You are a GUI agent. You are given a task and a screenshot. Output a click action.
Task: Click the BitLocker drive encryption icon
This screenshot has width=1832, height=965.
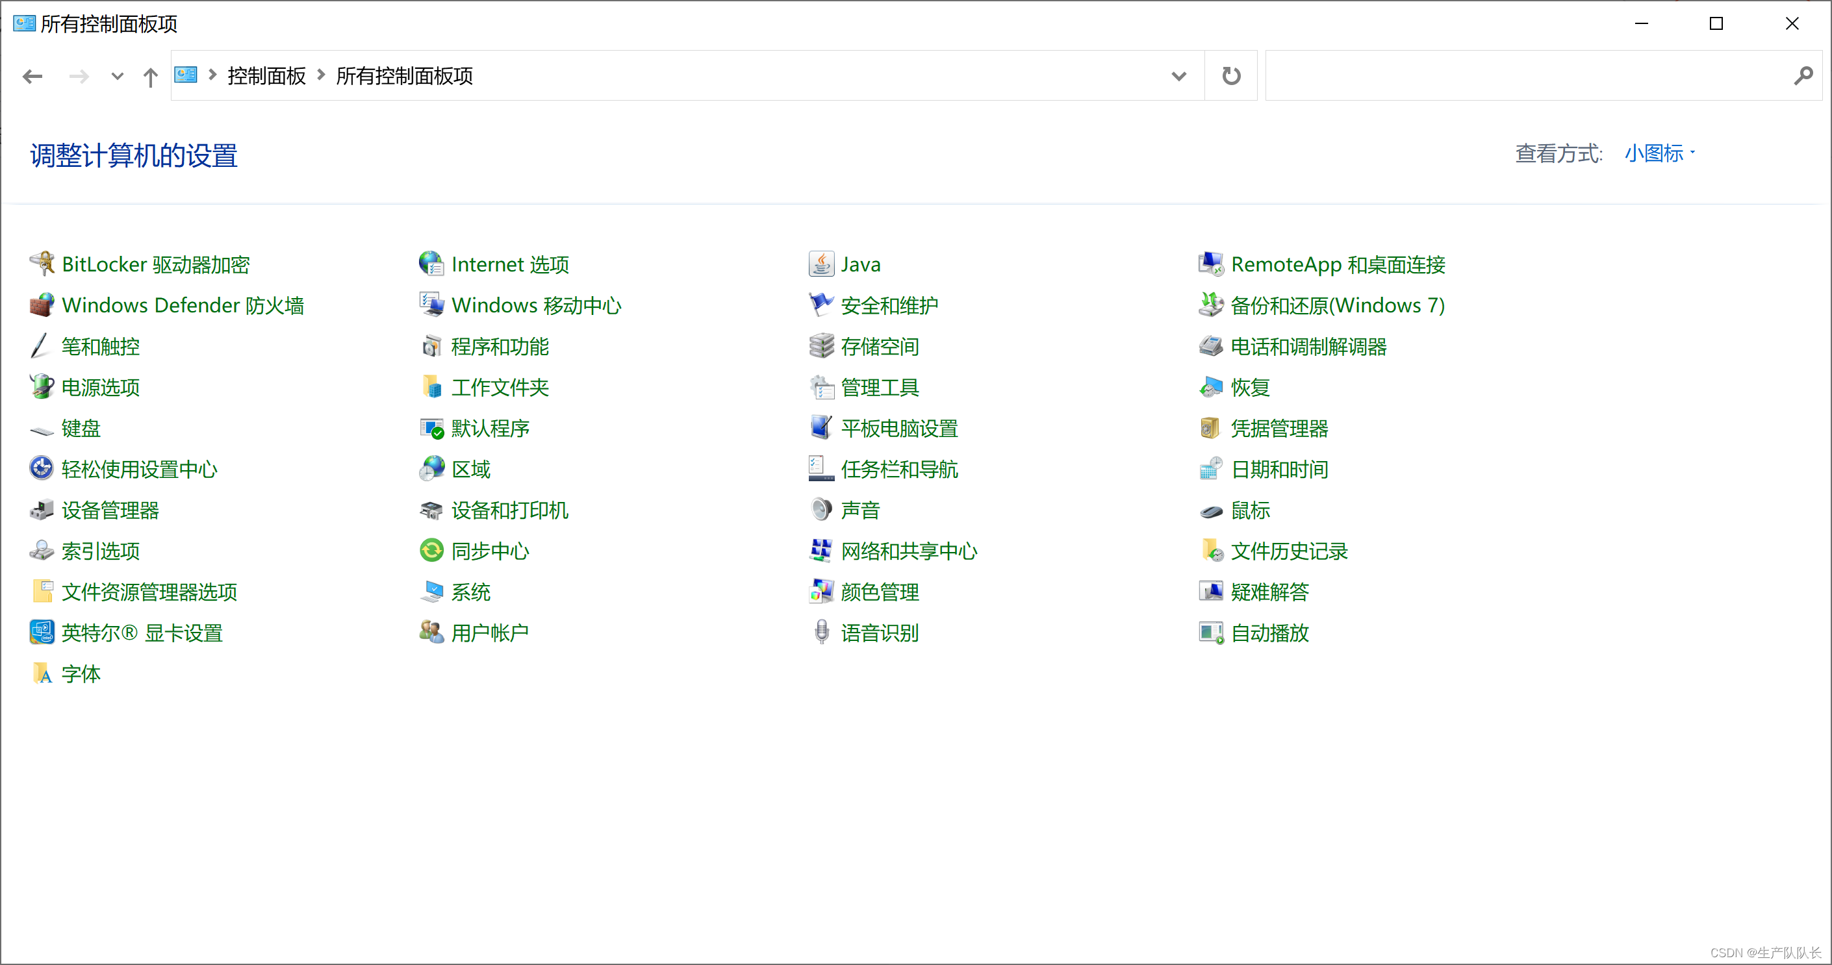pos(42,264)
